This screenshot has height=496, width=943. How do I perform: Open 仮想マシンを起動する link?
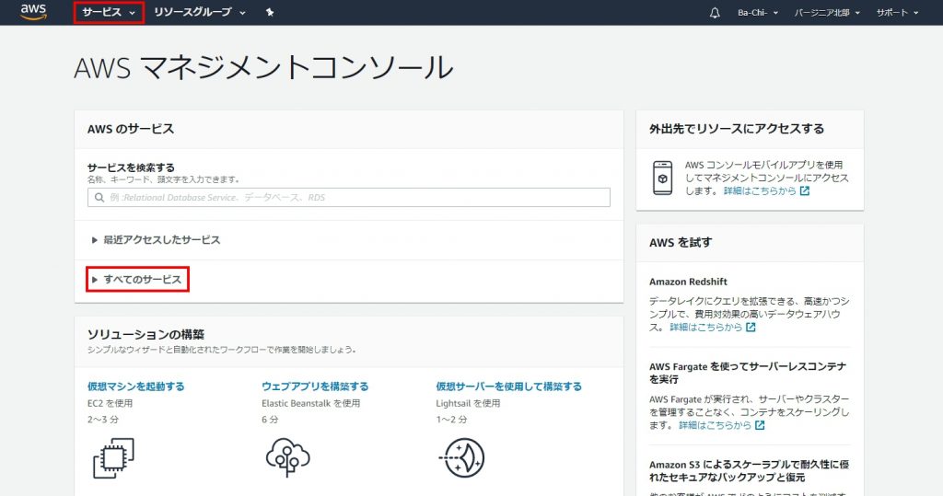point(136,386)
